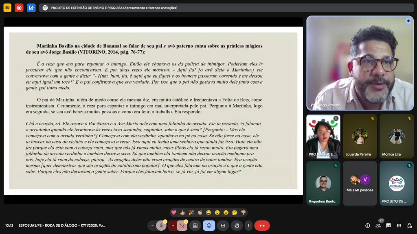Toggle the microphone button
The height and width of the screenshot is (234, 417).
coord(161,225)
